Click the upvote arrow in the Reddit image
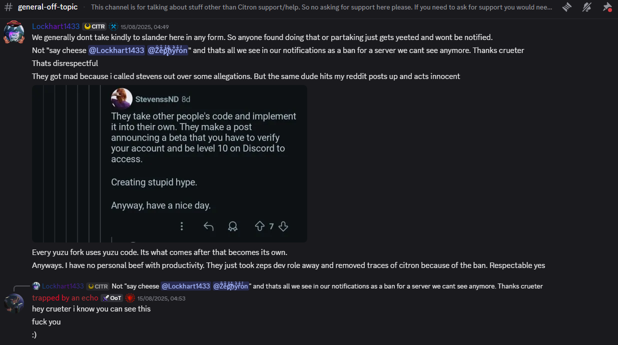This screenshot has height=345, width=618. (x=259, y=226)
